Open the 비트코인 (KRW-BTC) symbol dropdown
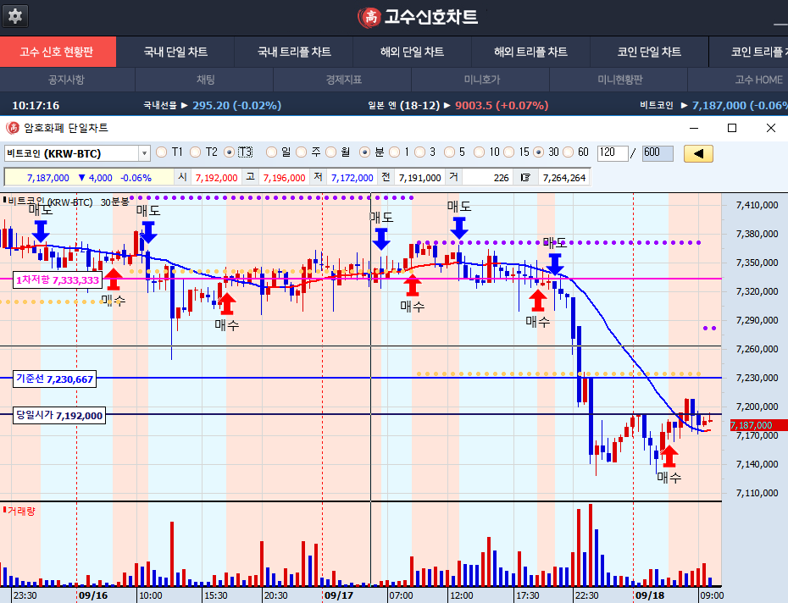The width and height of the screenshot is (788, 603). pos(144,153)
